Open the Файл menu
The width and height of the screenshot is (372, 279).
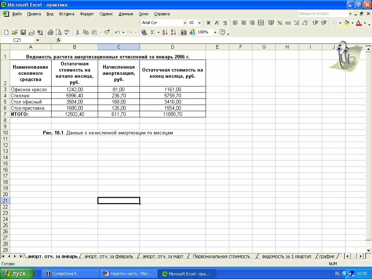click(17, 14)
